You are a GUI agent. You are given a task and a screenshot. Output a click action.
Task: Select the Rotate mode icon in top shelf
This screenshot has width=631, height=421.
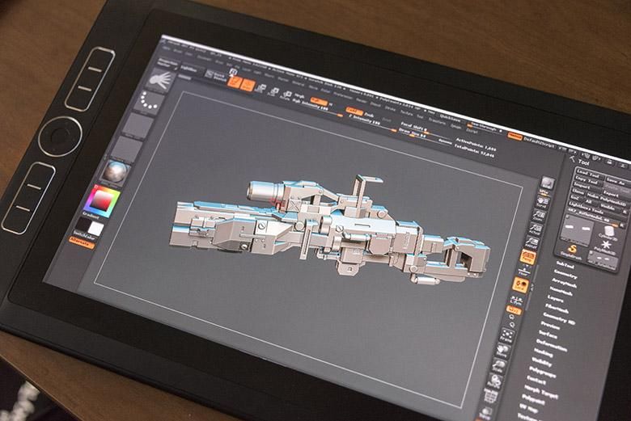286,96
